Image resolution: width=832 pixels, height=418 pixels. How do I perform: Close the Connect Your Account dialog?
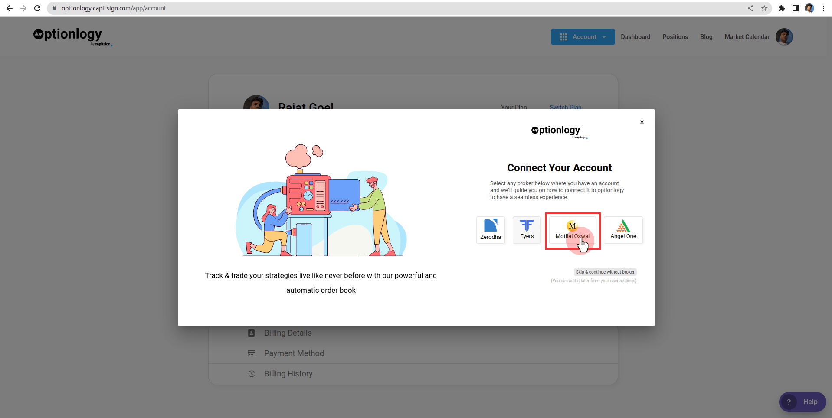pos(642,122)
